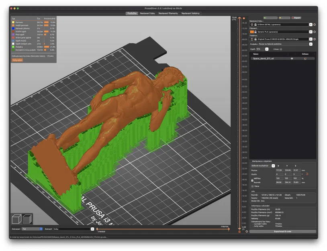Hide Space_david_STL.stl with the eye icon
Image resolution: width=327 pixels, height=251 pixels.
pos(292,59)
